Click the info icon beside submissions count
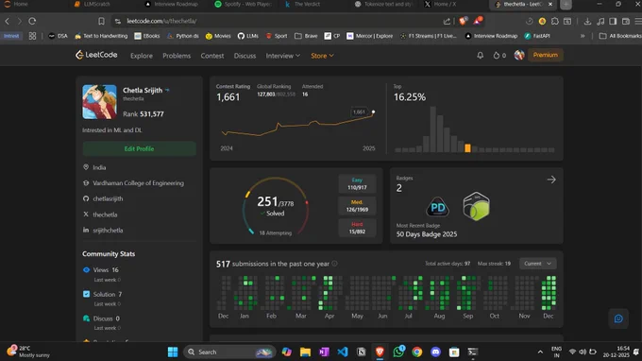642x361 pixels. point(334,264)
